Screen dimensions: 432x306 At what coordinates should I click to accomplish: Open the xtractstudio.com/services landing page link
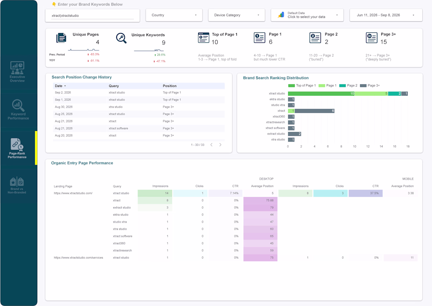[78, 258]
